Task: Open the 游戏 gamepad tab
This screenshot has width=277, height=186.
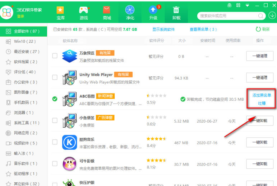Action: [84, 13]
